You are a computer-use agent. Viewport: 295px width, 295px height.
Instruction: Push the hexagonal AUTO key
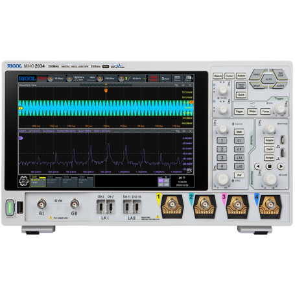pyautogui.click(x=268, y=79)
